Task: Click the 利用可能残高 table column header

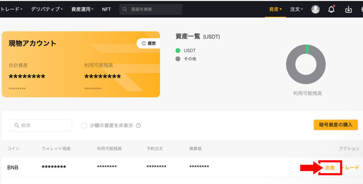Action: (x=109, y=149)
